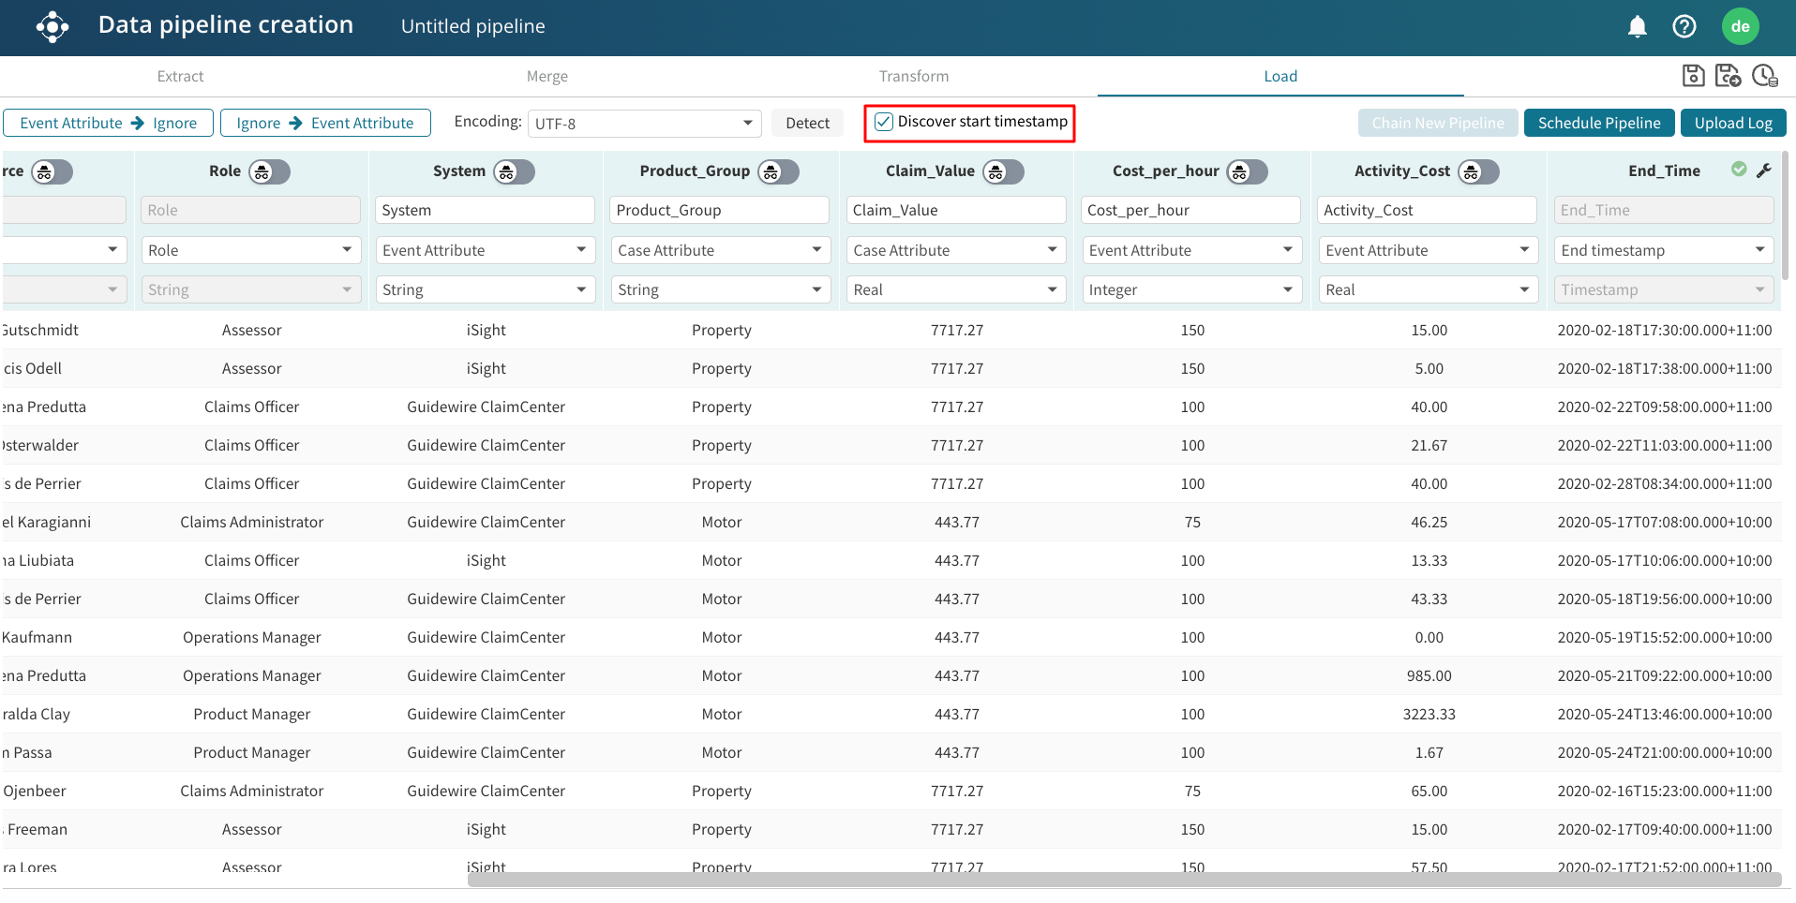Uncheck the Discover start timestamp checkbox
This screenshot has height=903, width=1796.
[883, 122]
